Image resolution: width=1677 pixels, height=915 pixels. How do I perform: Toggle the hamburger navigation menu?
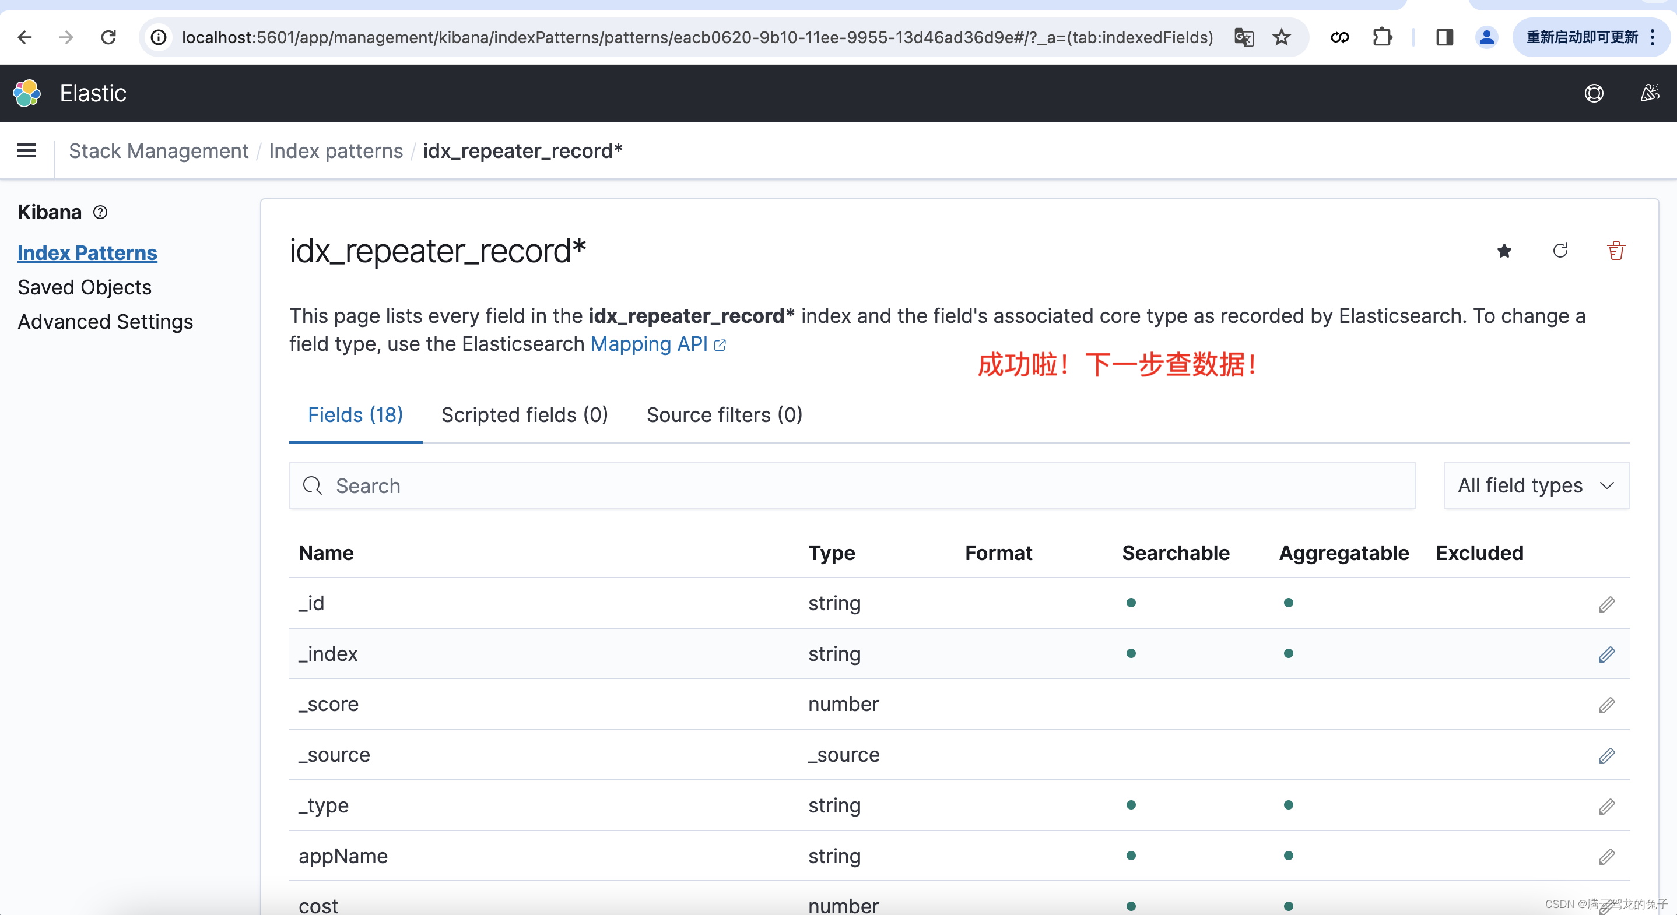click(x=27, y=151)
